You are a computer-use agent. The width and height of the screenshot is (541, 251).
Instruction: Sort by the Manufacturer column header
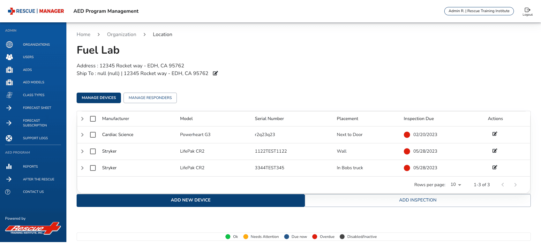[x=116, y=118]
